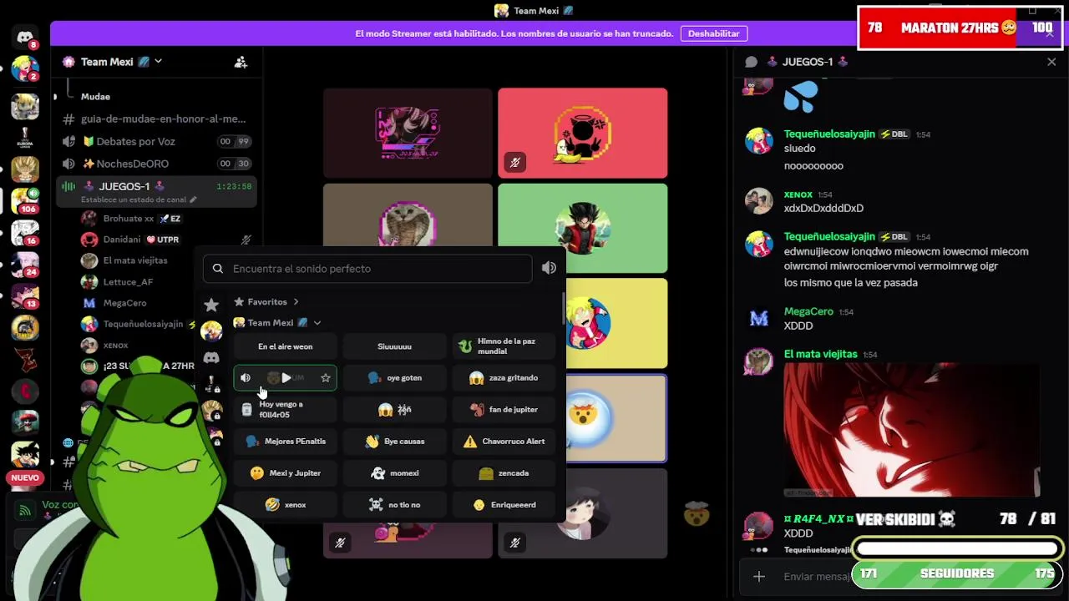Image resolution: width=1069 pixels, height=601 pixels.
Task: Play the Siuuuuuu sound
Action: pos(394,346)
